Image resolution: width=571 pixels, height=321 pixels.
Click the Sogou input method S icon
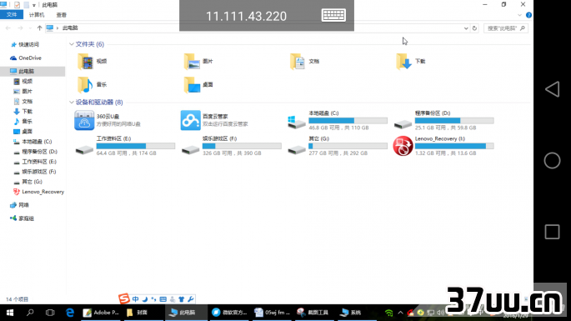pyautogui.click(x=124, y=298)
